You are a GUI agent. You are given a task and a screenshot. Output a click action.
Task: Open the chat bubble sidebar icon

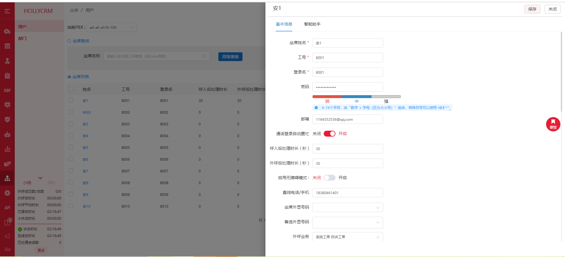(7, 32)
